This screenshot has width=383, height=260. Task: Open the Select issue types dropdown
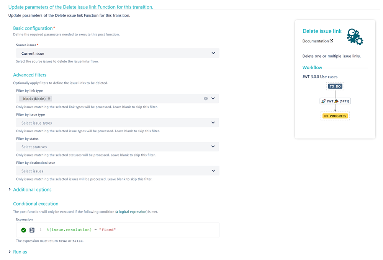point(118,123)
